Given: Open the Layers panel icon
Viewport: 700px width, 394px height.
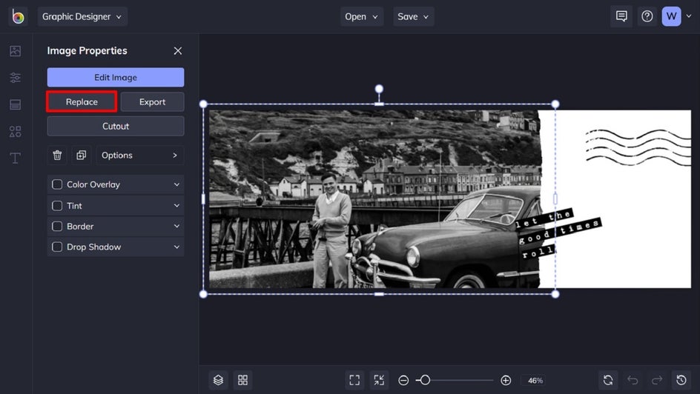Looking at the screenshot, I should coord(218,380).
